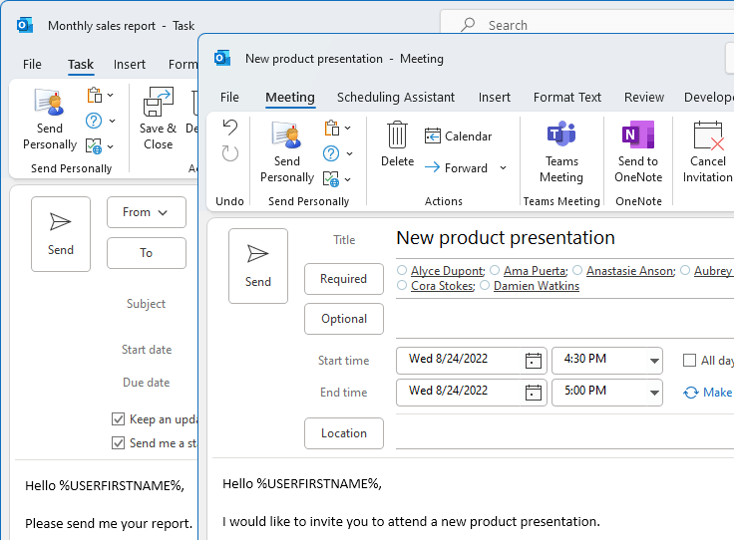This screenshot has width=734, height=540.
Task: Expand the paste chevron in the Meeting ribbon
Action: point(348,128)
